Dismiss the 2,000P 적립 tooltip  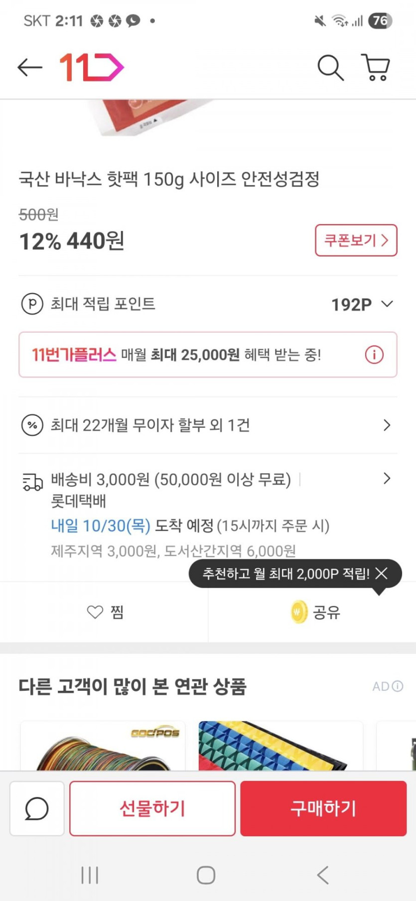tap(382, 573)
